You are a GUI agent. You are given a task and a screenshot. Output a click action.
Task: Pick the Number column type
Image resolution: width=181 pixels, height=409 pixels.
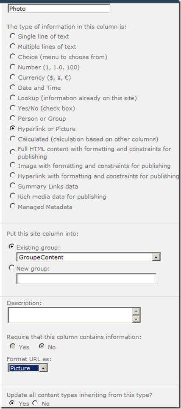pos(12,67)
